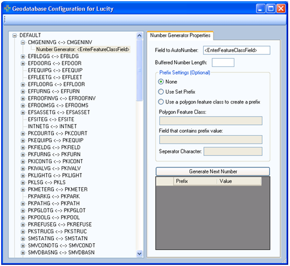Click the tree scrollbar up arrow
This screenshot has width=290, height=266.
click(139, 36)
